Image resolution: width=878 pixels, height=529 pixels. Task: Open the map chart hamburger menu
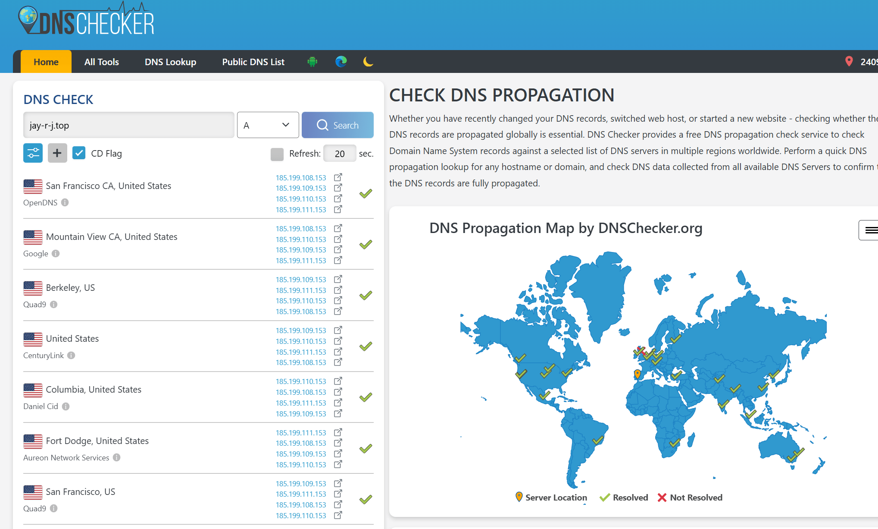870,230
